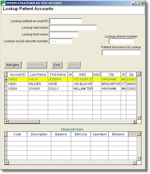The width and height of the screenshot is (150, 174).
Task: Click the Patient Insurance Id Lookup field
Action: coord(121,52)
